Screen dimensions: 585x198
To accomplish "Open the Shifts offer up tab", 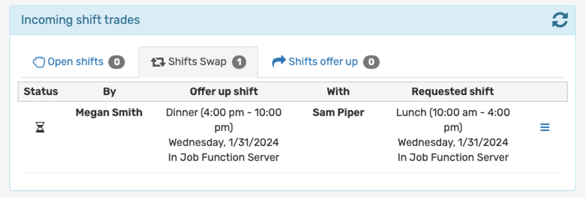I will (x=325, y=62).
